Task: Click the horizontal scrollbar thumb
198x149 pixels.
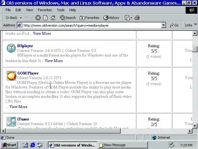Action: coord(63,131)
